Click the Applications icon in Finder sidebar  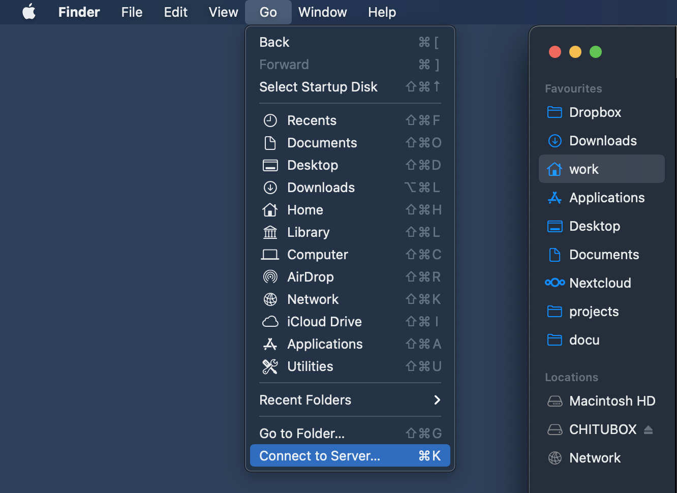pyautogui.click(x=555, y=198)
